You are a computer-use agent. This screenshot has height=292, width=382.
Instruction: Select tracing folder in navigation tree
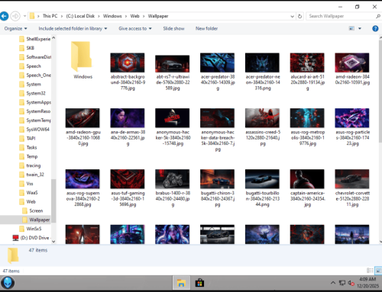click(x=30, y=165)
